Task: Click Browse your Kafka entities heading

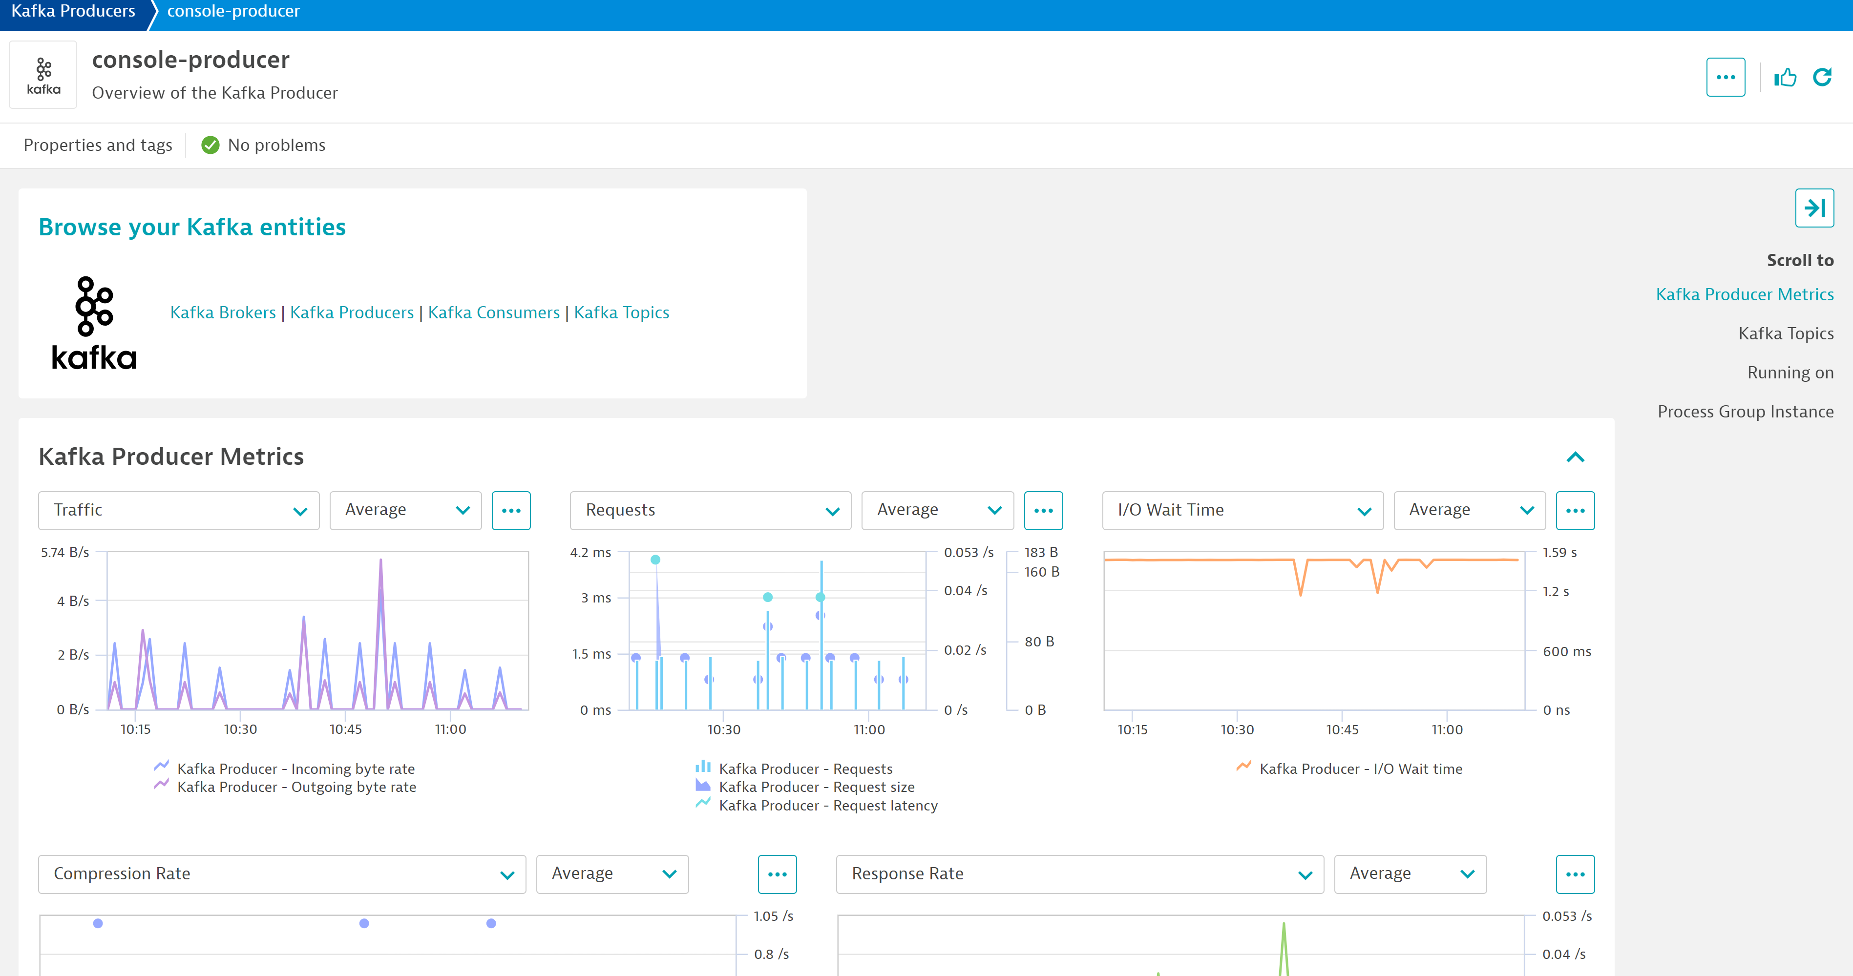Action: pos(192,228)
